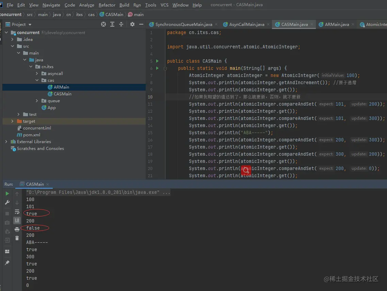Click the cas breadcrumb in navigation bar
Viewport: 387px width, 291px height.
[91, 15]
